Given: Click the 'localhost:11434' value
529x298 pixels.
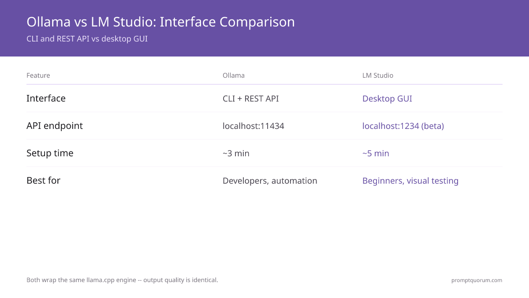Looking at the screenshot, I should tap(253, 126).
